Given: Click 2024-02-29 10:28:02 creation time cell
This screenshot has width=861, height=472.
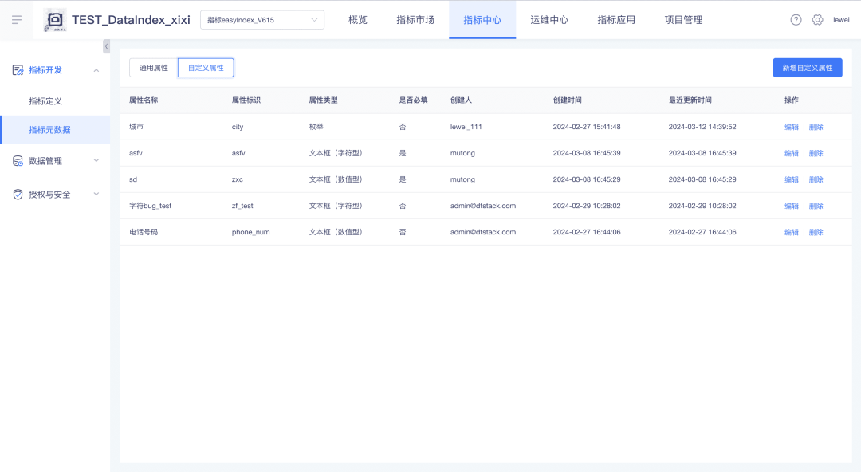Looking at the screenshot, I should coord(587,206).
